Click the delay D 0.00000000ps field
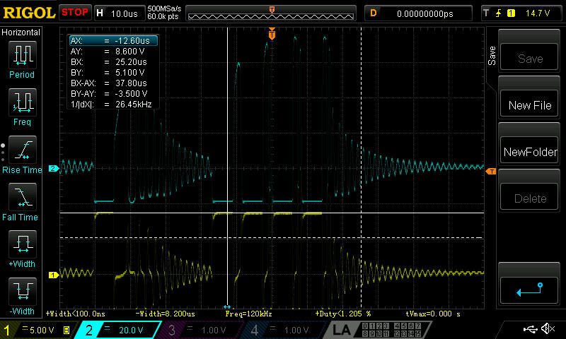This screenshot has height=339, width=566. click(418, 13)
